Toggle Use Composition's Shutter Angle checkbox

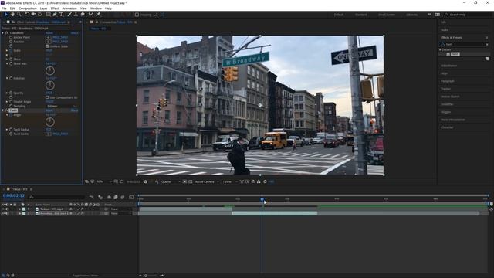click(x=47, y=98)
